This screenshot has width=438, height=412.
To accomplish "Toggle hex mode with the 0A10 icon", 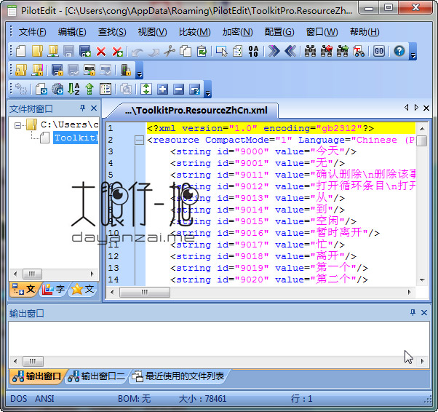I will 253,51.
